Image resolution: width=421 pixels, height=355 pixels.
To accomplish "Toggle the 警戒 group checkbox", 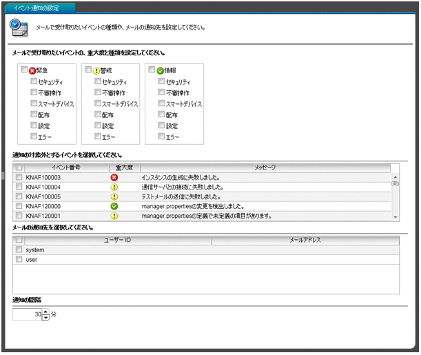I will 88,70.
